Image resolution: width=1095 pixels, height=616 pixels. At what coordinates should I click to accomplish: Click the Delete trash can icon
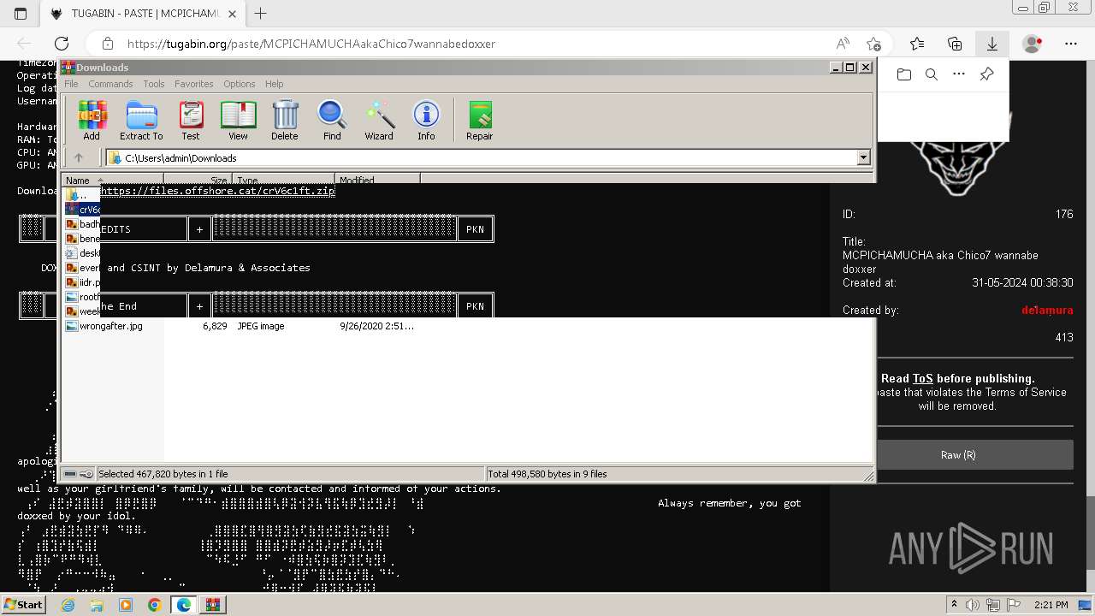click(x=285, y=121)
